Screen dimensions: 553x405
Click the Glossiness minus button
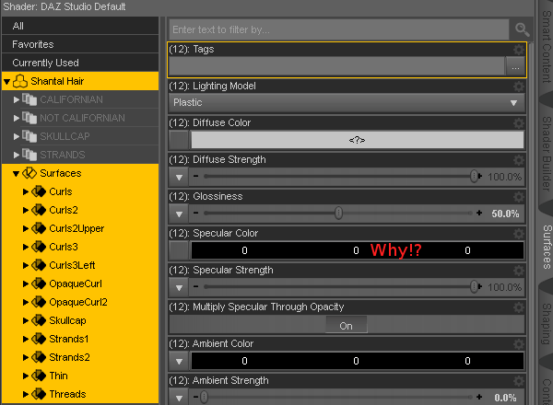[195, 213]
